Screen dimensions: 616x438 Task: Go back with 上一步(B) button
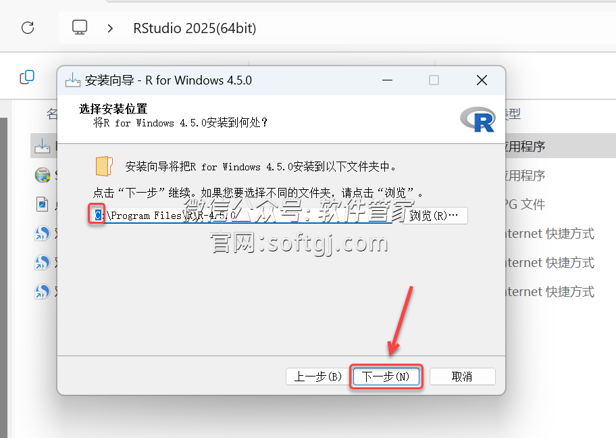pos(318,376)
